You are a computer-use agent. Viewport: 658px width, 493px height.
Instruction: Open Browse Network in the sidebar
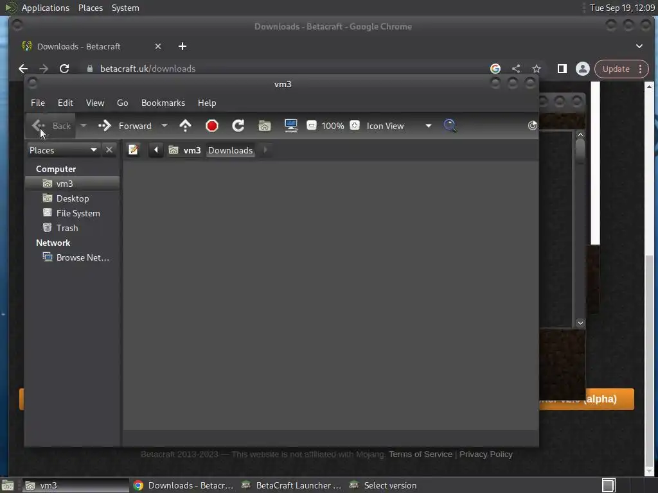click(x=72, y=257)
